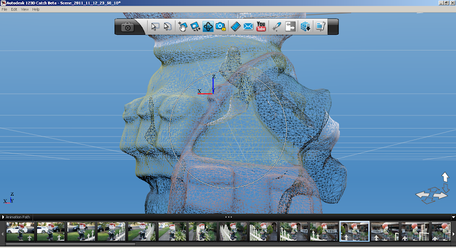Collapse the Animation Path panel
Image resolution: width=456 pixels, height=248 pixels.
(3, 217)
